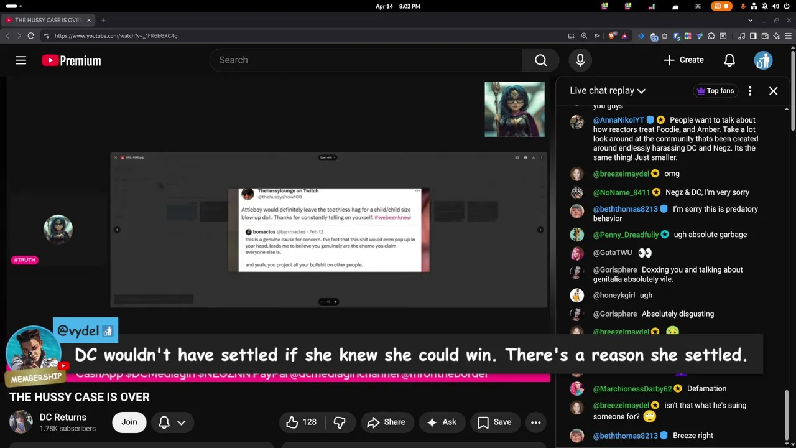796x448 pixels.
Task: Go to the YouTube Premium home logo
Action: coord(72,60)
